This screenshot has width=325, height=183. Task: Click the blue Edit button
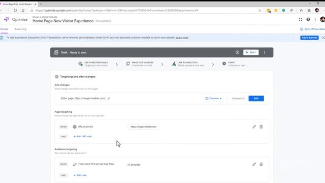click(x=256, y=98)
